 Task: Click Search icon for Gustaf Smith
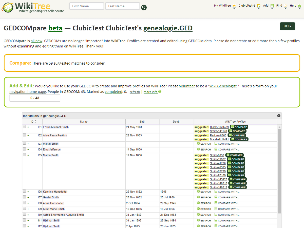point(198,197)
